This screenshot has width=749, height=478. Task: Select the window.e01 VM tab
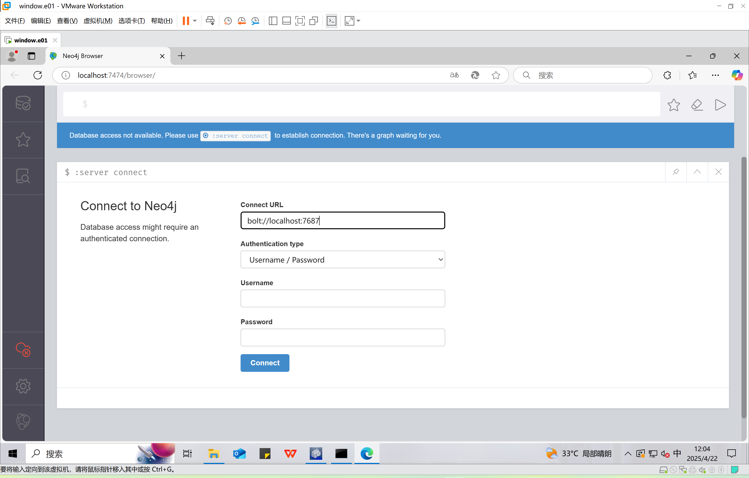tap(30, 40)
